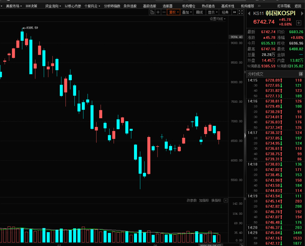Click the 韩国KOSPI index title

(x=280, y=13)
